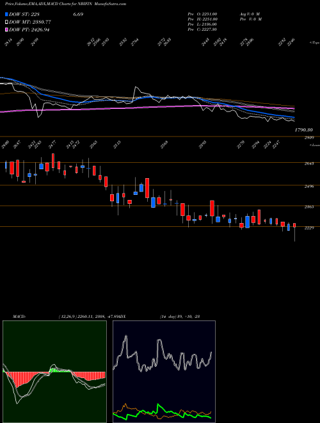The height and width of the screenshot is (423, 320).
Task: Click the 2496 price level label
Action: [309, 186]
